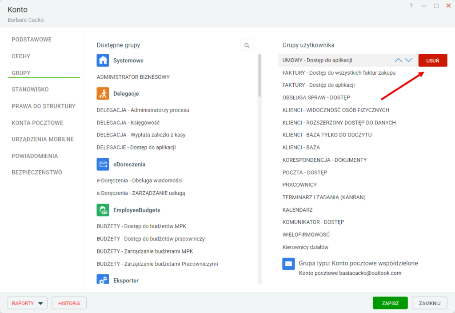Switch to the PODSTAWOWE tab
This screenshot has width=455, height=313.
(x=32, y=40)
